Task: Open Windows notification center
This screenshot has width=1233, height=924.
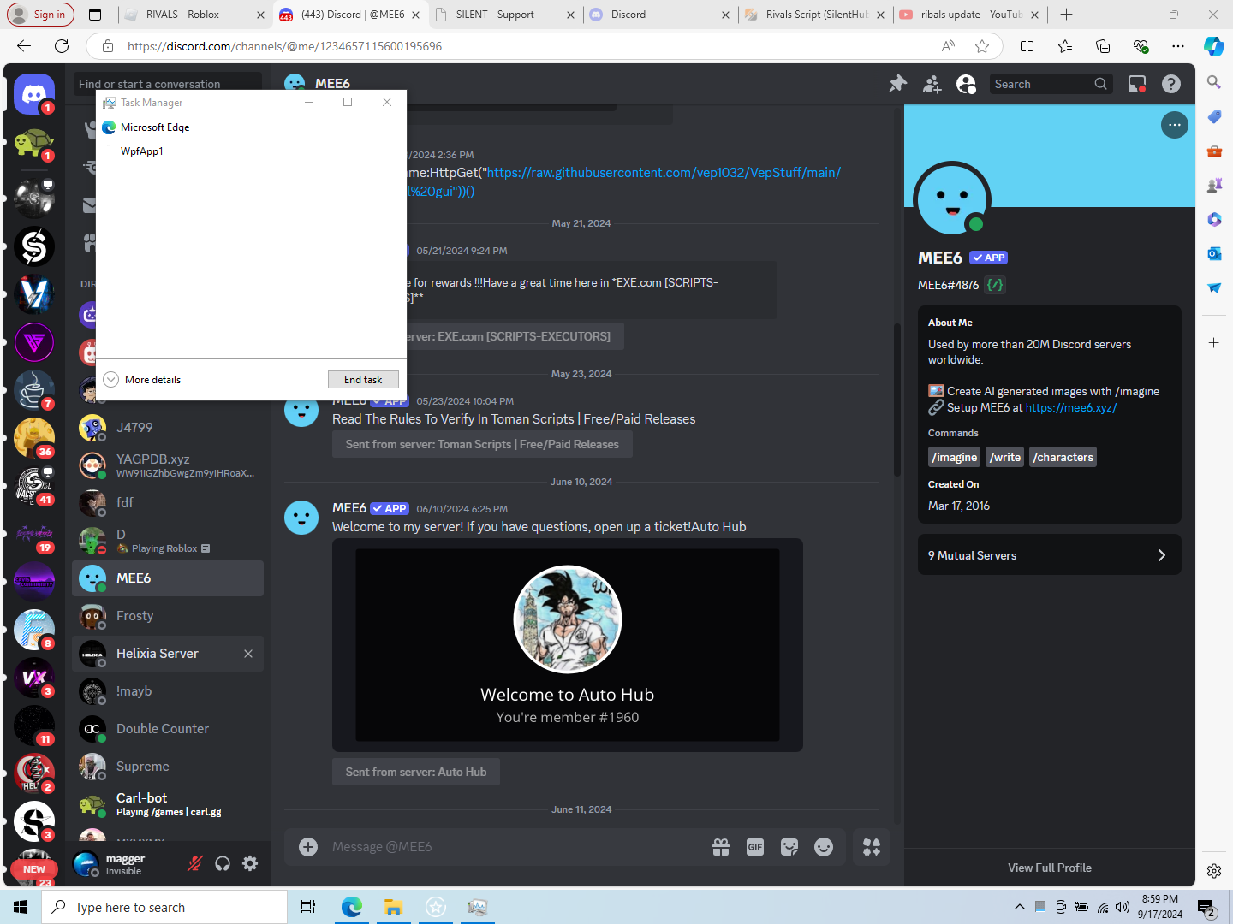Action: 1207,908
